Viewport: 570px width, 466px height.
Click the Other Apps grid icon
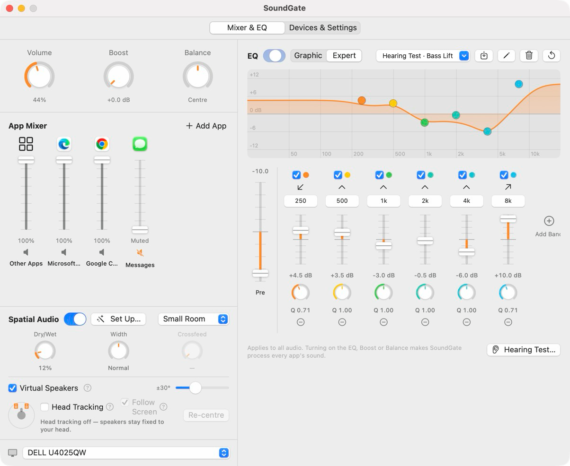[26, 144]
